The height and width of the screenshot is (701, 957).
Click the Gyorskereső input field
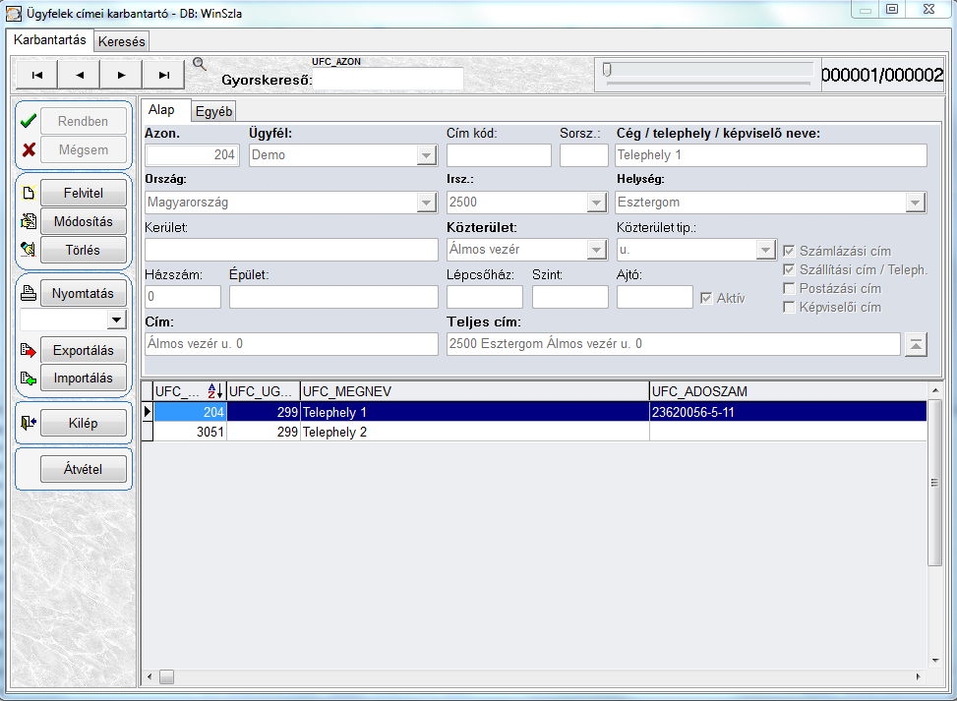coord(389,80)
